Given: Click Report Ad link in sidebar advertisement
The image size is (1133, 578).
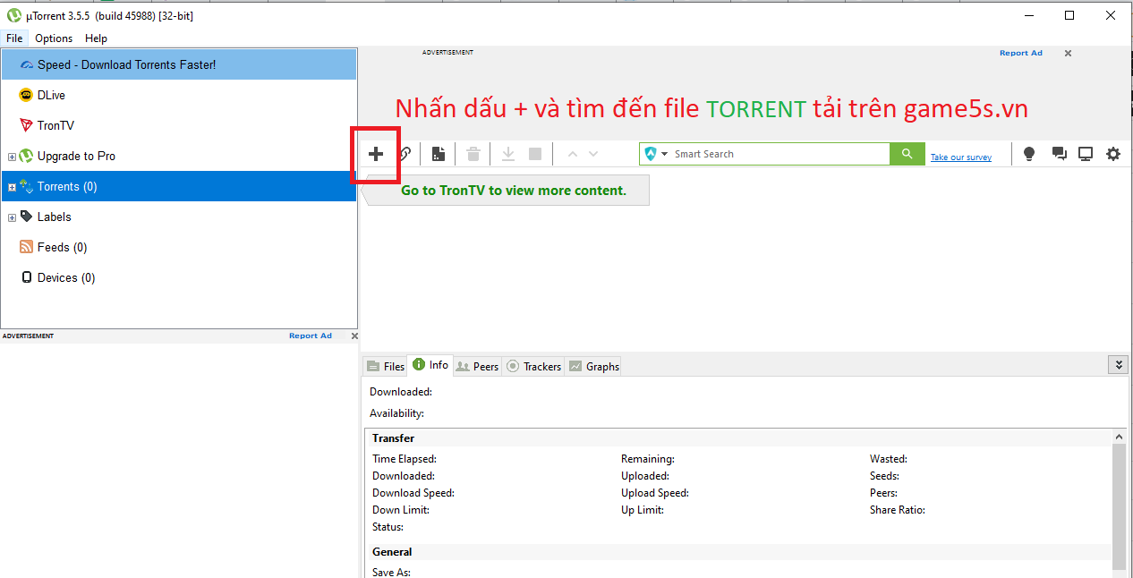Looking at the screenshot, I should coord(311,336).
